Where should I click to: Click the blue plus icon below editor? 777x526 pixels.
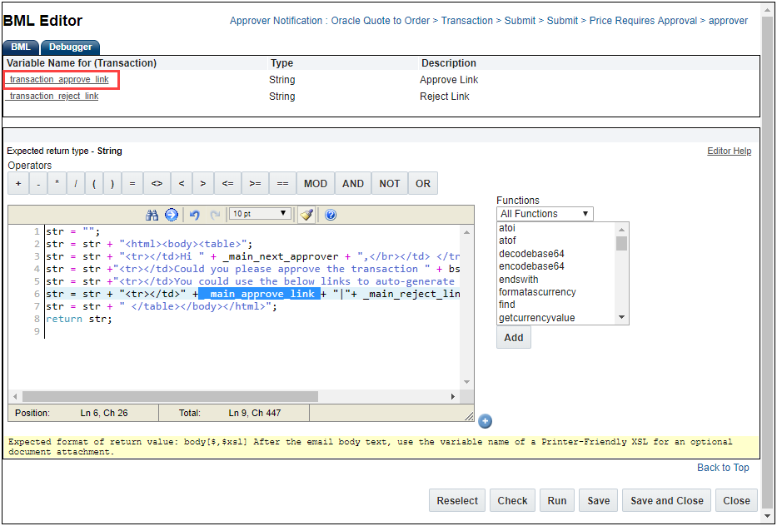pyautogui.click(x=486, y=421)
